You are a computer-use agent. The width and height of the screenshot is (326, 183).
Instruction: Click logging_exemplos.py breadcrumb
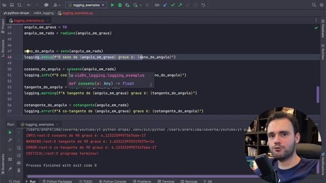75,13
